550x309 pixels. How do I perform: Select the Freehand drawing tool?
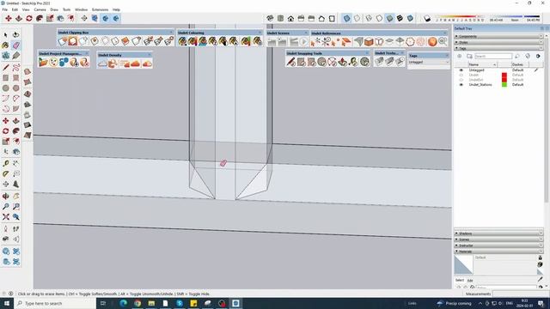coord(16,67)
